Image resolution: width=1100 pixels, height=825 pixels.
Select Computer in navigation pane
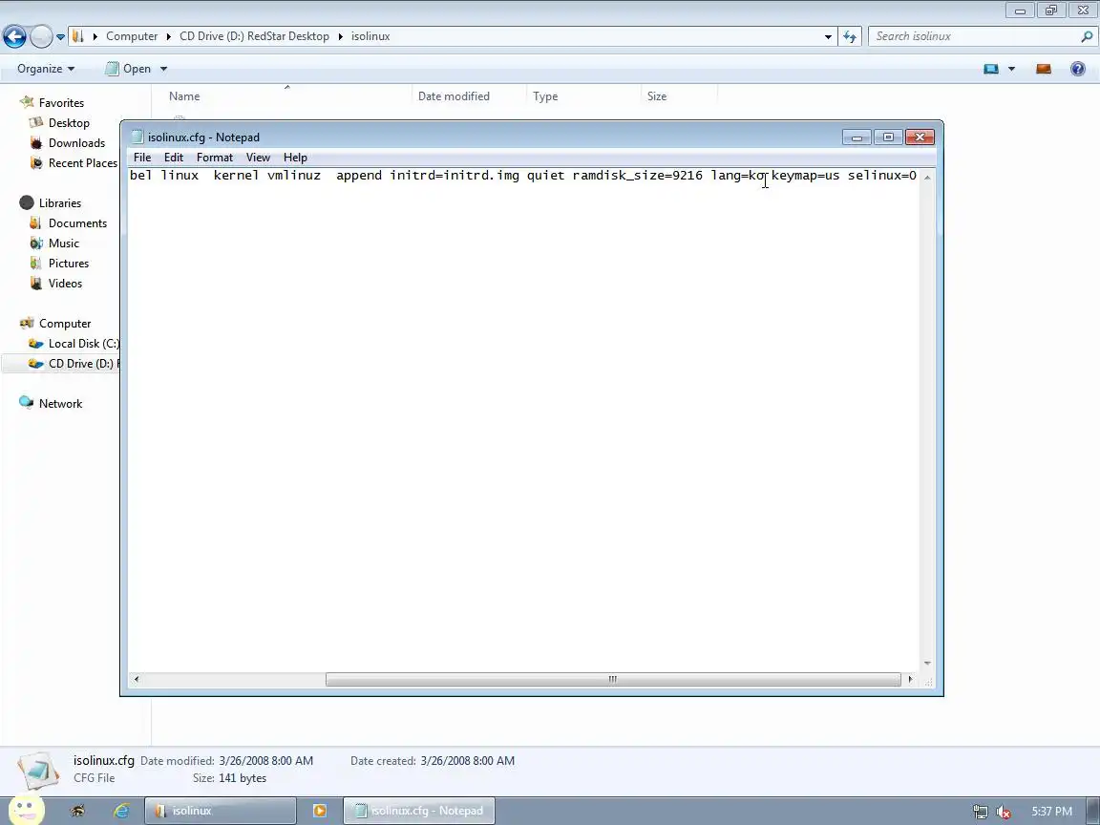(65, 324)
